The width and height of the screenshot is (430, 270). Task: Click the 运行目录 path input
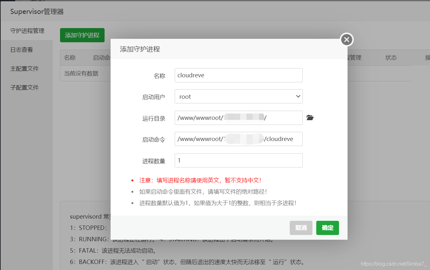[x=239, y=118]
